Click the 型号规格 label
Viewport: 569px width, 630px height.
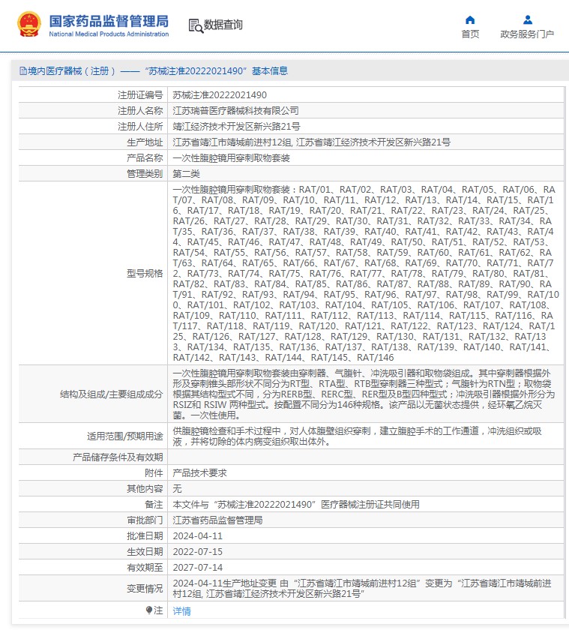tap(145, 273)
